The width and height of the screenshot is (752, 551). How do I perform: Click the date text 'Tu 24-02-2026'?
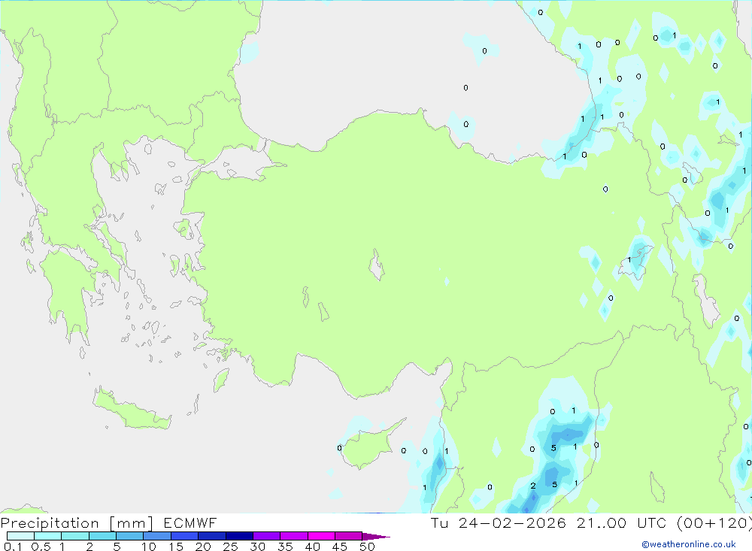[499, 522]
